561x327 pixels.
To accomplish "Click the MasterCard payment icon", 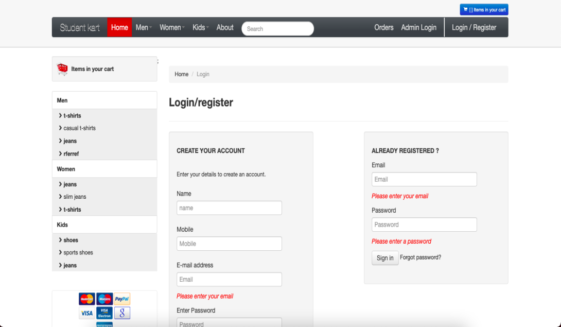I will click(86, 299).
